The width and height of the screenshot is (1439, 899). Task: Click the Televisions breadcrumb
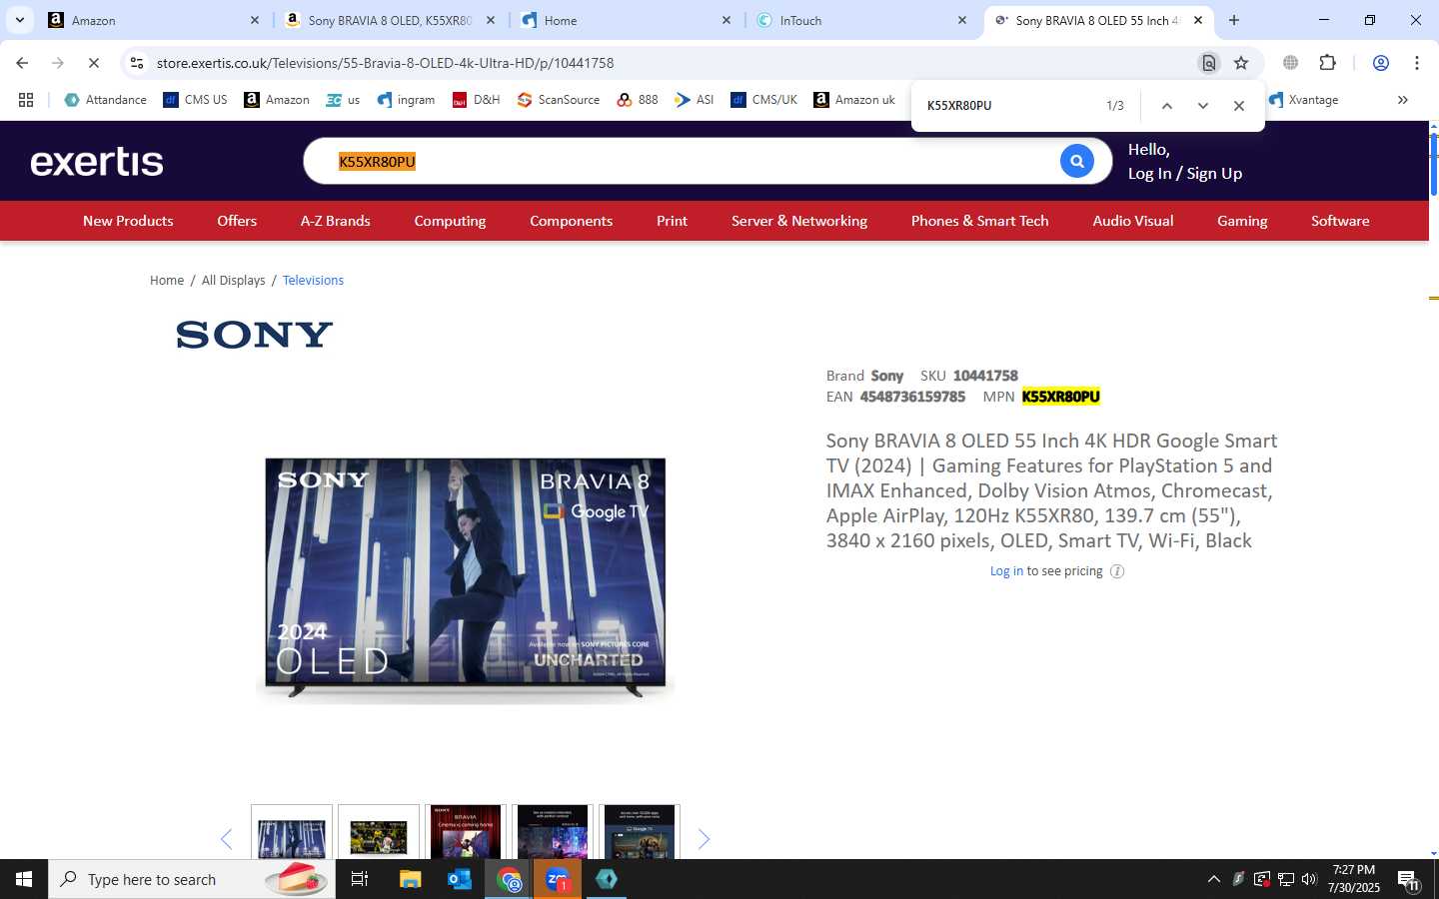[x=313, y=281]
